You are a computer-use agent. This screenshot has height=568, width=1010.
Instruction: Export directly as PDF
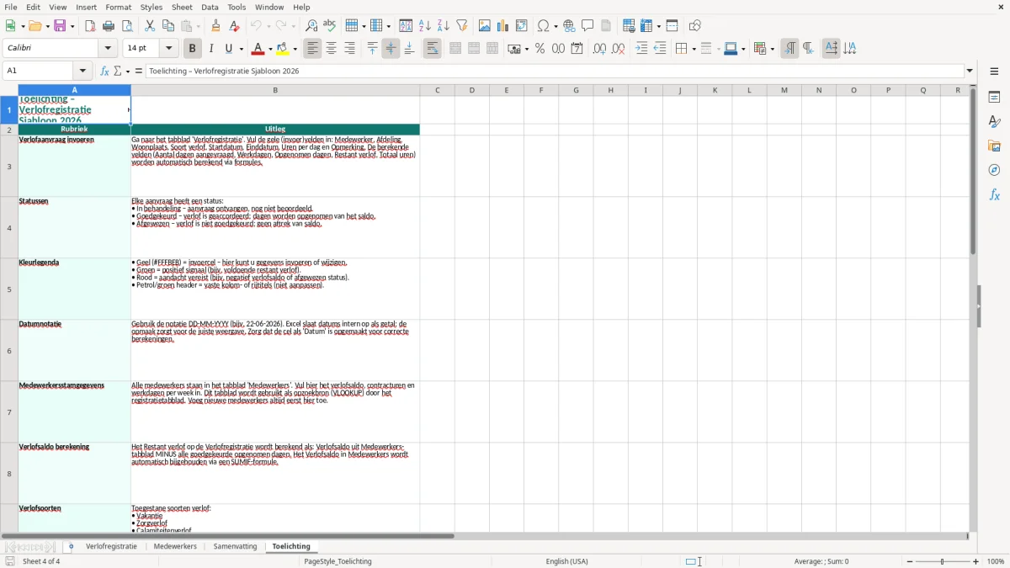click(90, 26)
